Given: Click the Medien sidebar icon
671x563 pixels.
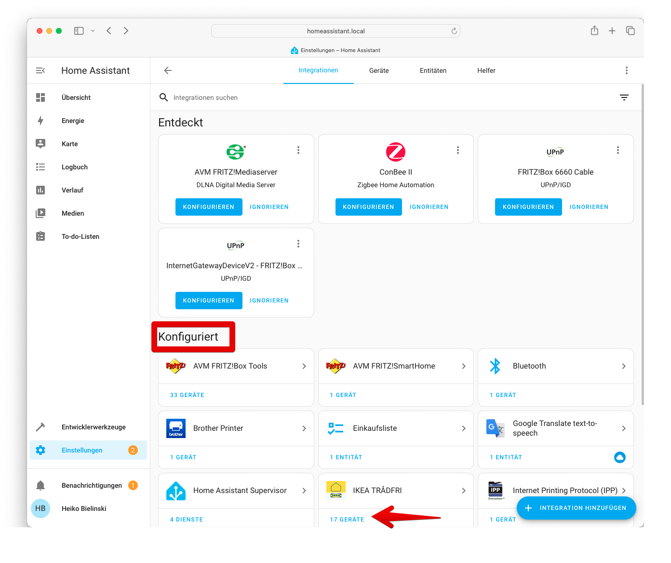Looking at the screenshot, I should (x=40, y=213).
